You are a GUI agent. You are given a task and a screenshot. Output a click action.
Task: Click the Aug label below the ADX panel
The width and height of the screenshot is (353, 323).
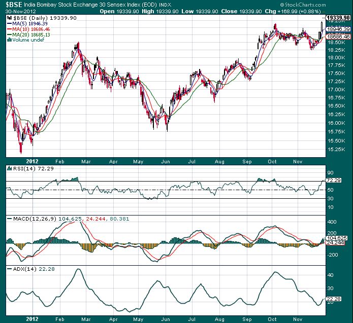pyautogui.click(x=219, y=319)
